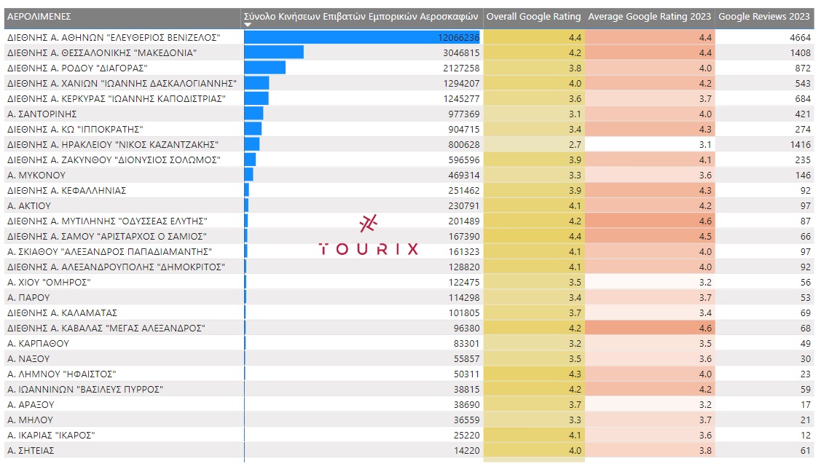Select the Α. ΣΑΝΤΟΡΙΝΗΣ airport row name
Viewport: 821px width, 464px height.
tap(42, 114)
